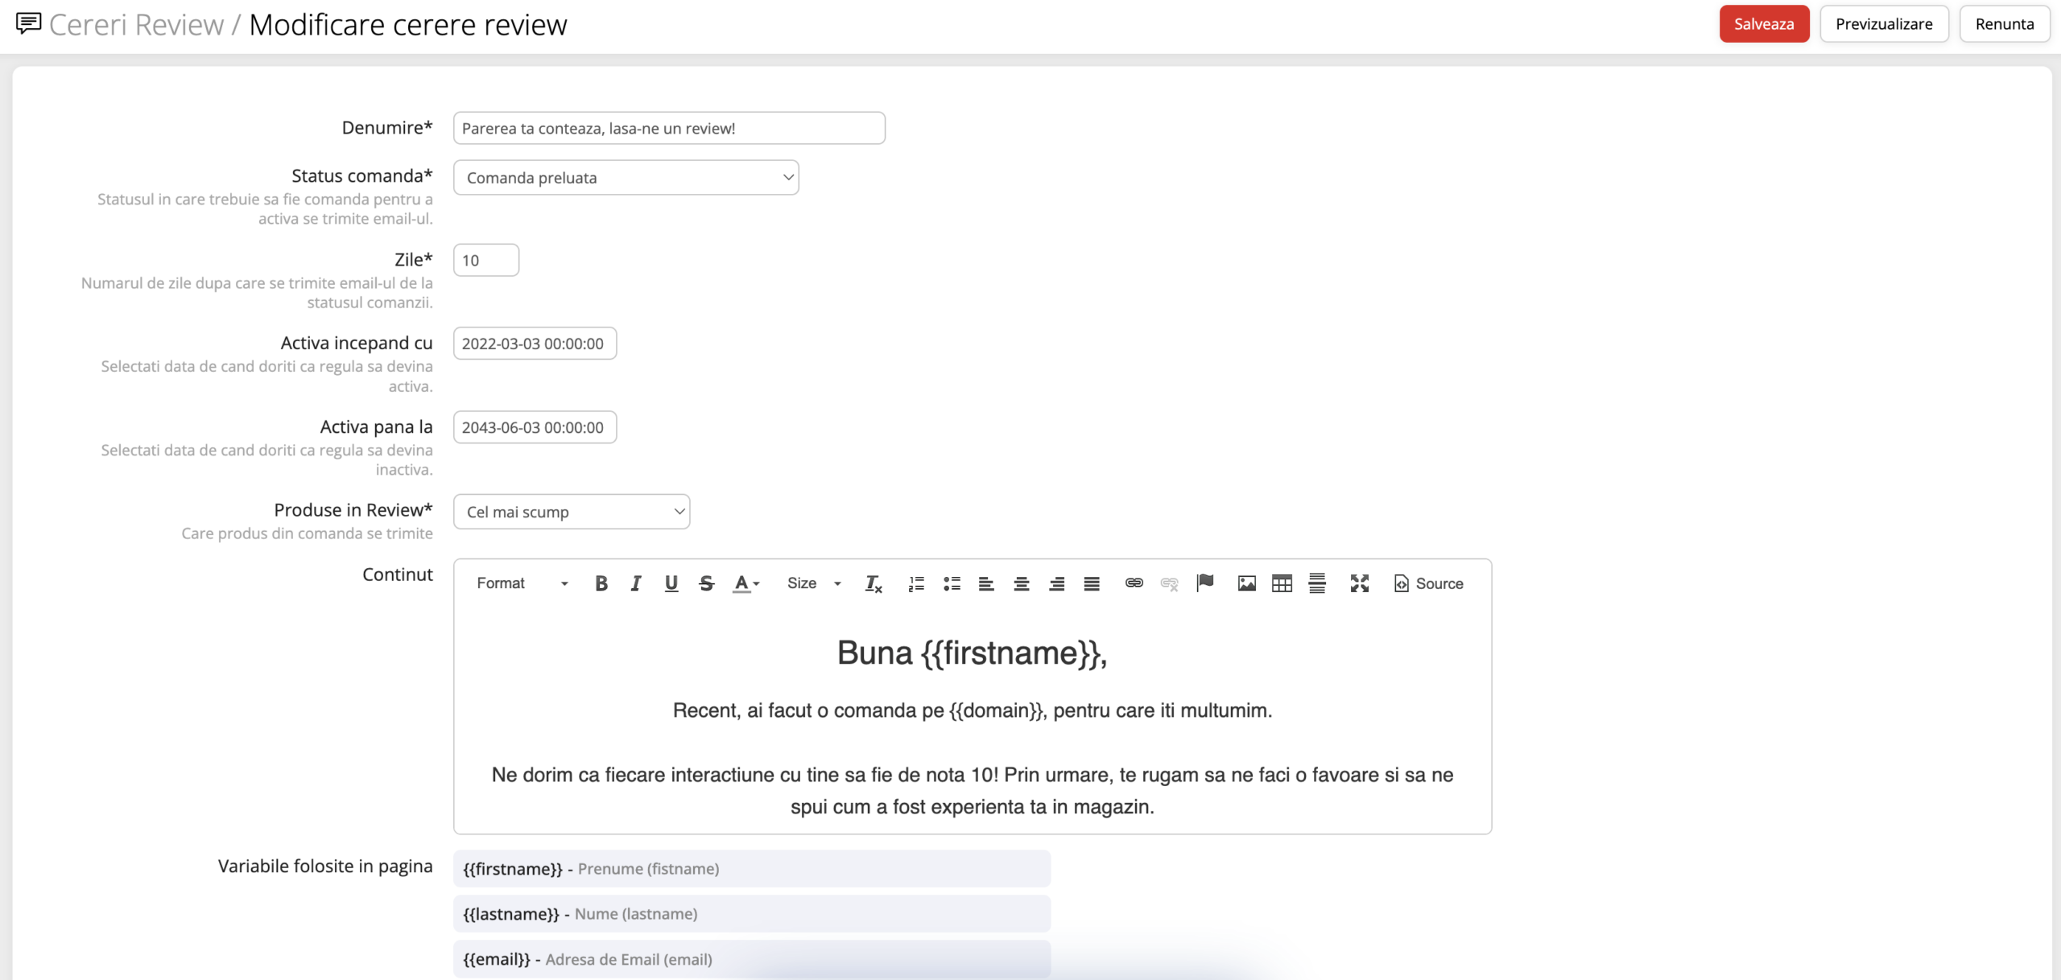The image size is (2061, 980).
Task: Center align the editor text
Action: click(1022, 583)
